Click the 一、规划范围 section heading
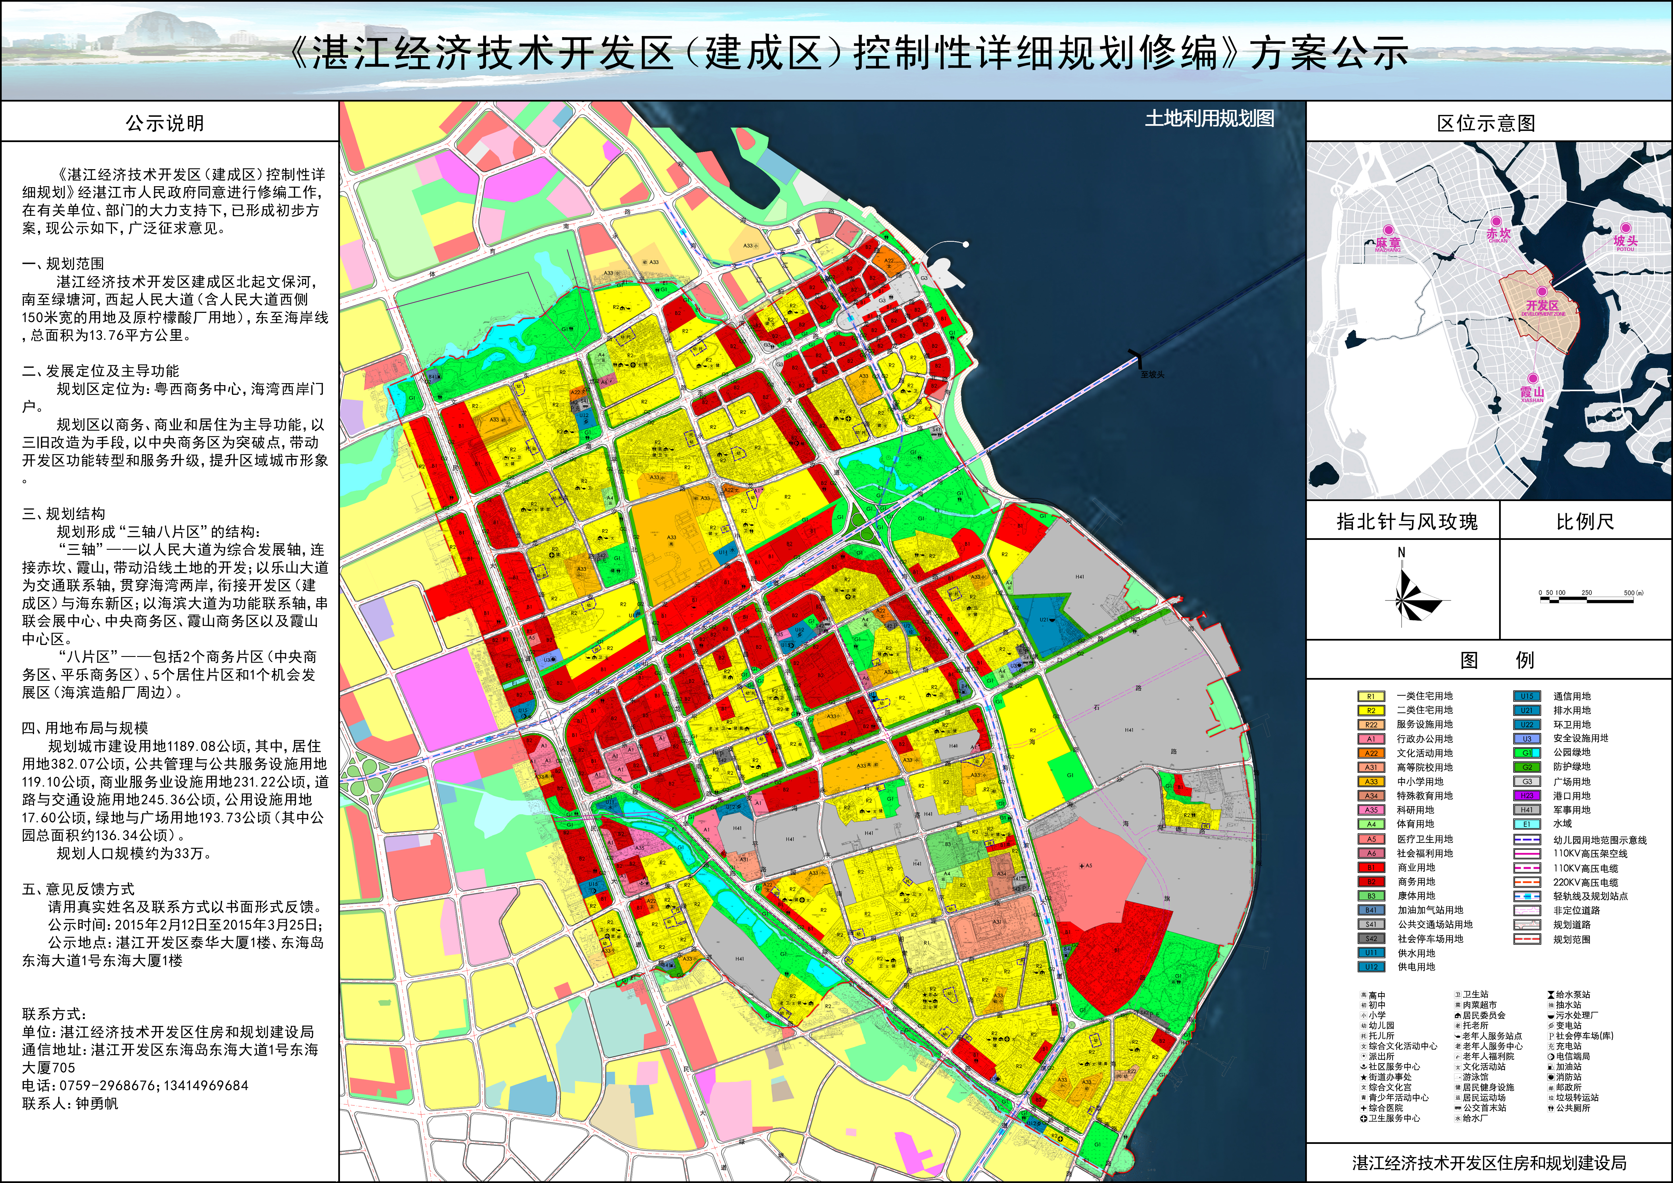The height and width of the screenshot is (1183, 1673). coord(63,264)
